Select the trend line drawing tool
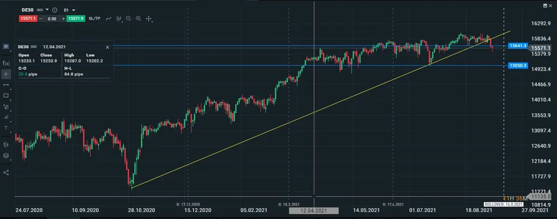Viewport: 557px width, 219px height. pyautogui.click(x=6, y=85)
